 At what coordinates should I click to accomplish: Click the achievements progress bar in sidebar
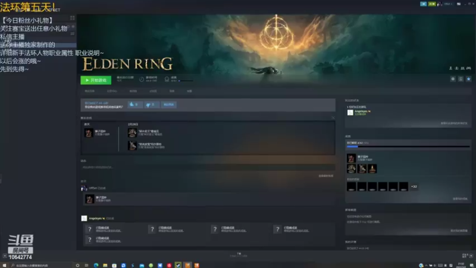click(408, 147)
